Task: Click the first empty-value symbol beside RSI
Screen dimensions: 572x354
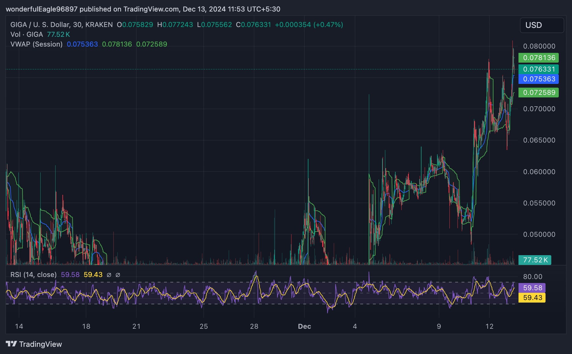Action: point(109,275)
